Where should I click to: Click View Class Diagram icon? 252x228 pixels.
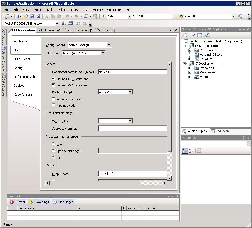(207, 35)
